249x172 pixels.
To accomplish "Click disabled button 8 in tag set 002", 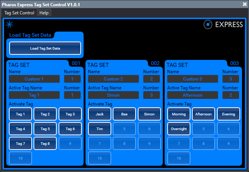I will tap(124, 143).
